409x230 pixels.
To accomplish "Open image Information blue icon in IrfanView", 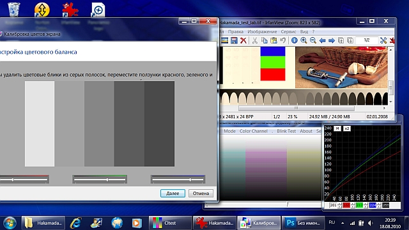I will coord(294,40).
